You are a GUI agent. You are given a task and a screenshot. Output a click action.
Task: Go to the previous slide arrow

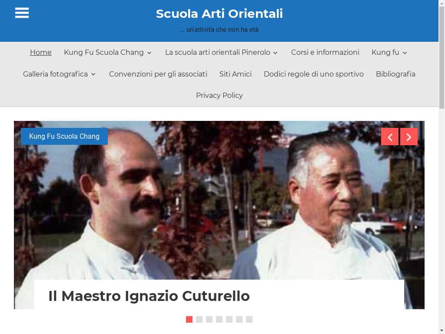click(390, 137)
